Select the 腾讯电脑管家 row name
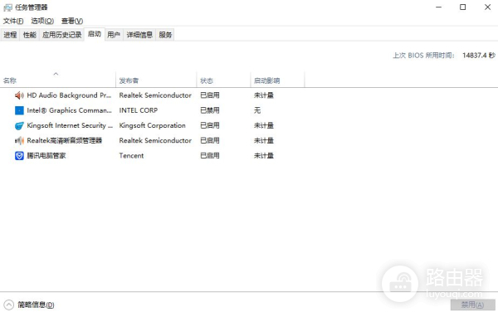This screenshot has height=317, width=498. pos(46,156)
